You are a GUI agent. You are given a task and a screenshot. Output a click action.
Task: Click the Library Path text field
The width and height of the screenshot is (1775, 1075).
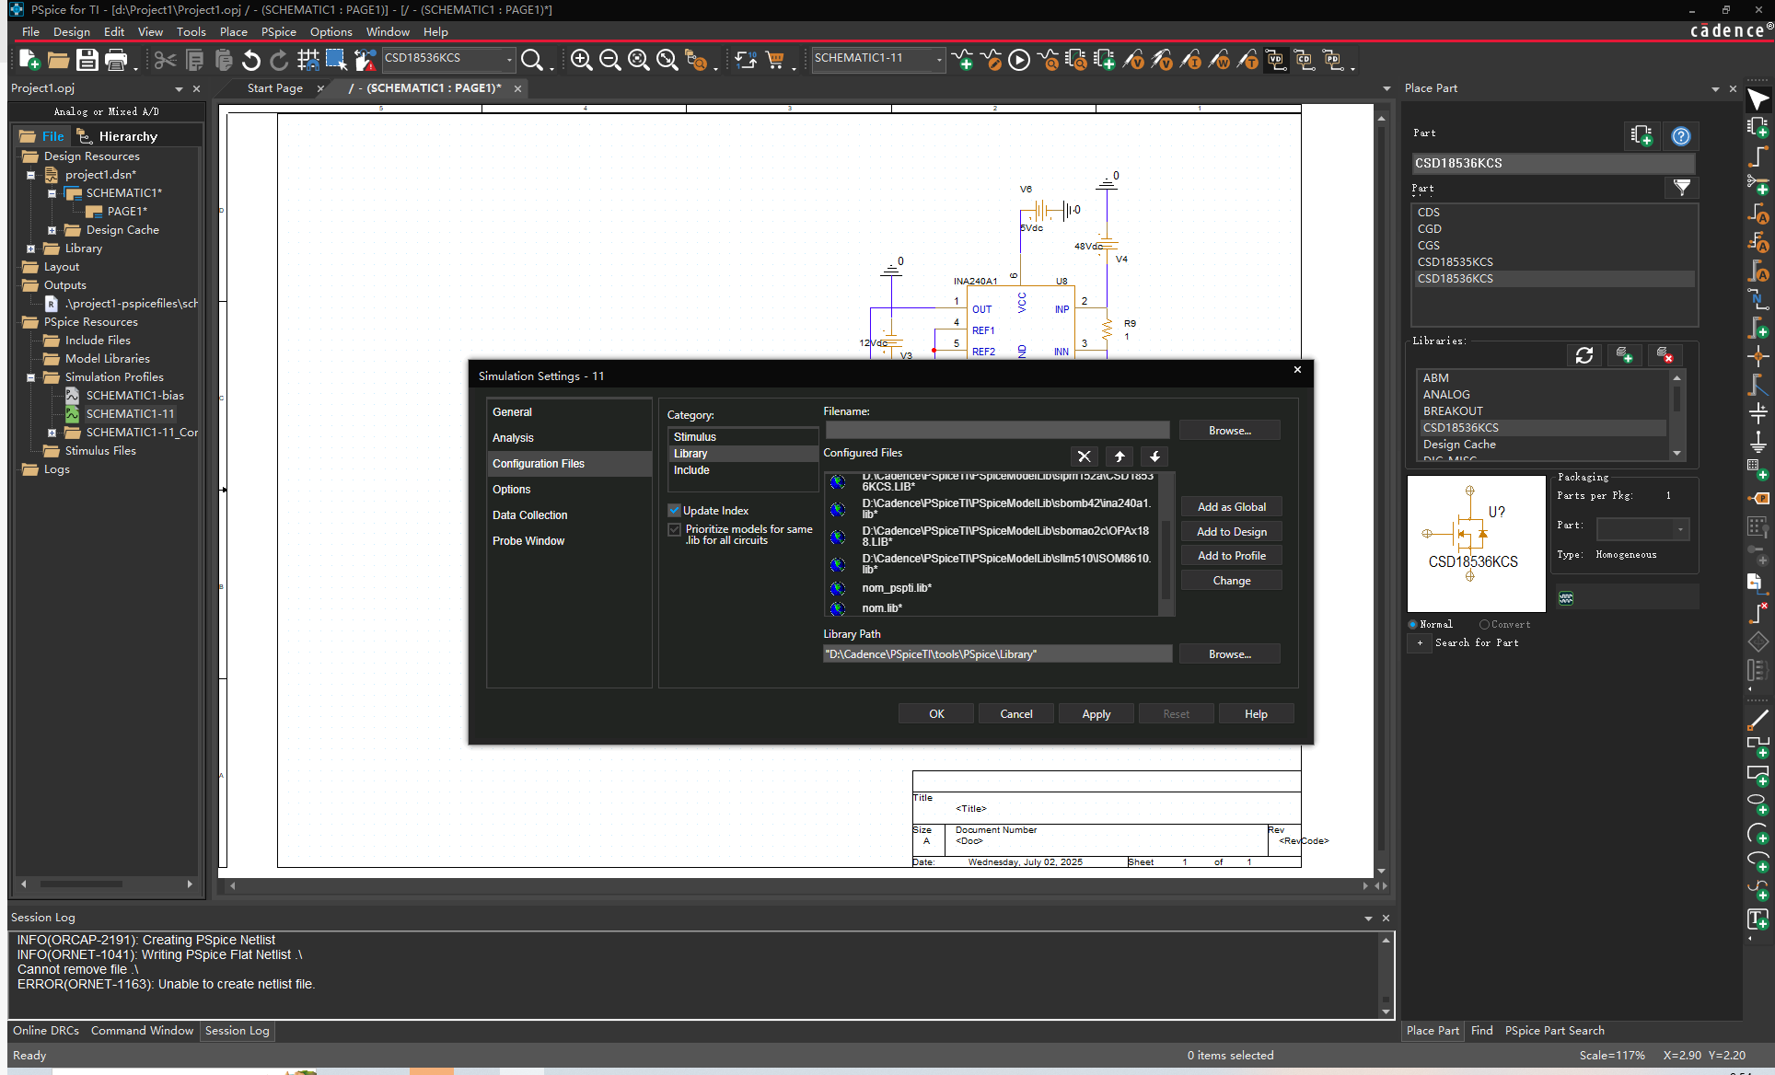[x=997, y=654]
